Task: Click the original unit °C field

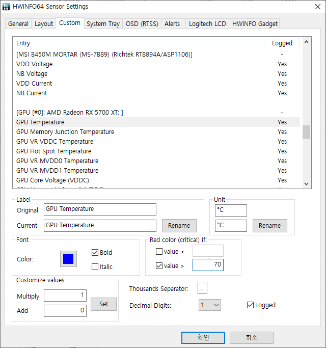Action: coord(231,210)
